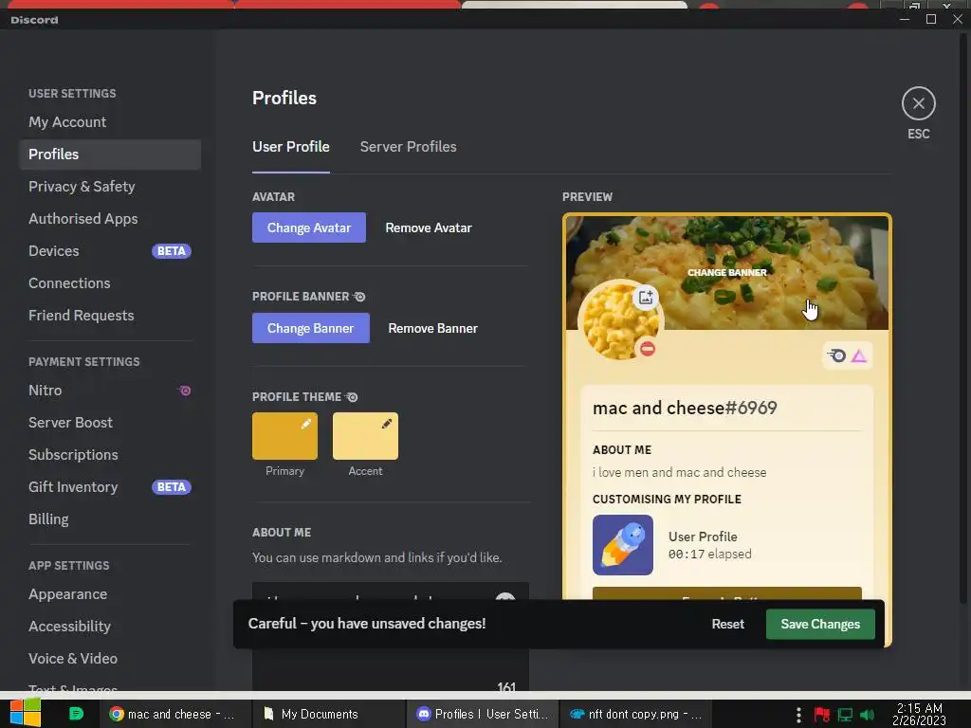This screenshot has height=728, width=971.
Task: Switch to Chrome mac and cheese taskbar window
Action: pos(175,714)
